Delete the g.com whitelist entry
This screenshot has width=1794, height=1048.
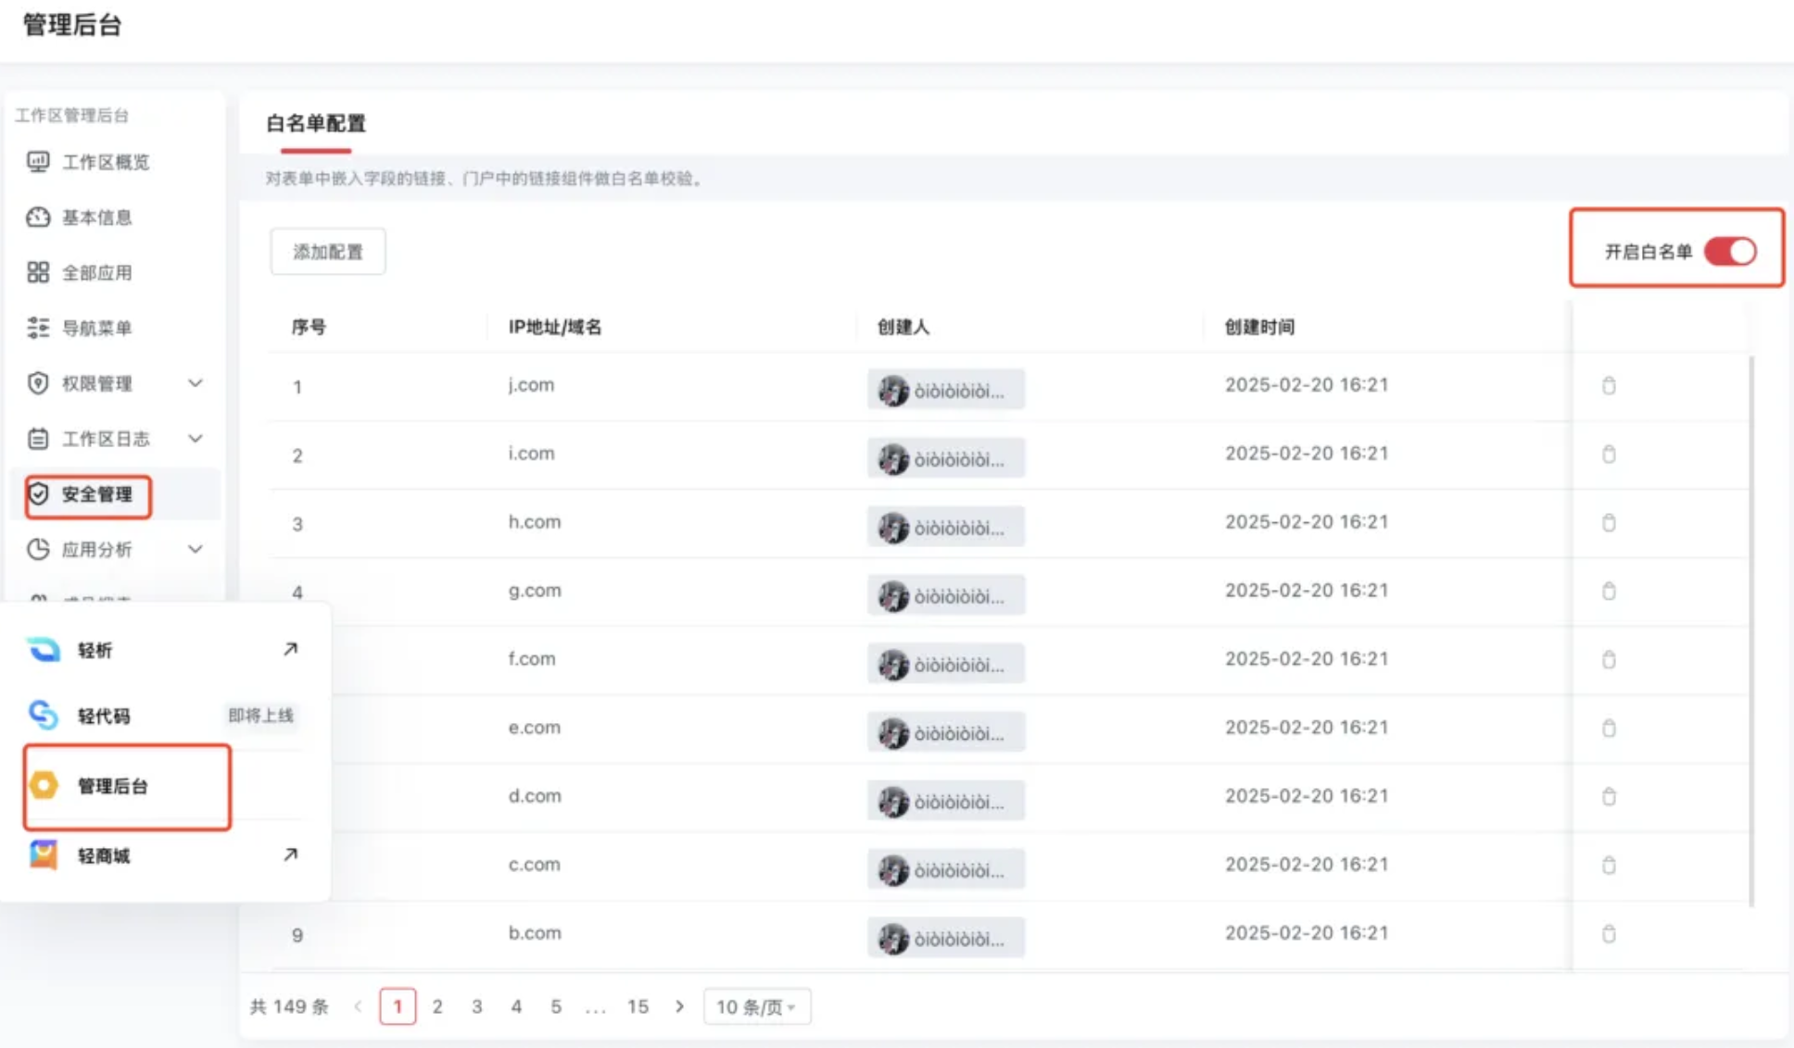[1609, 591]
